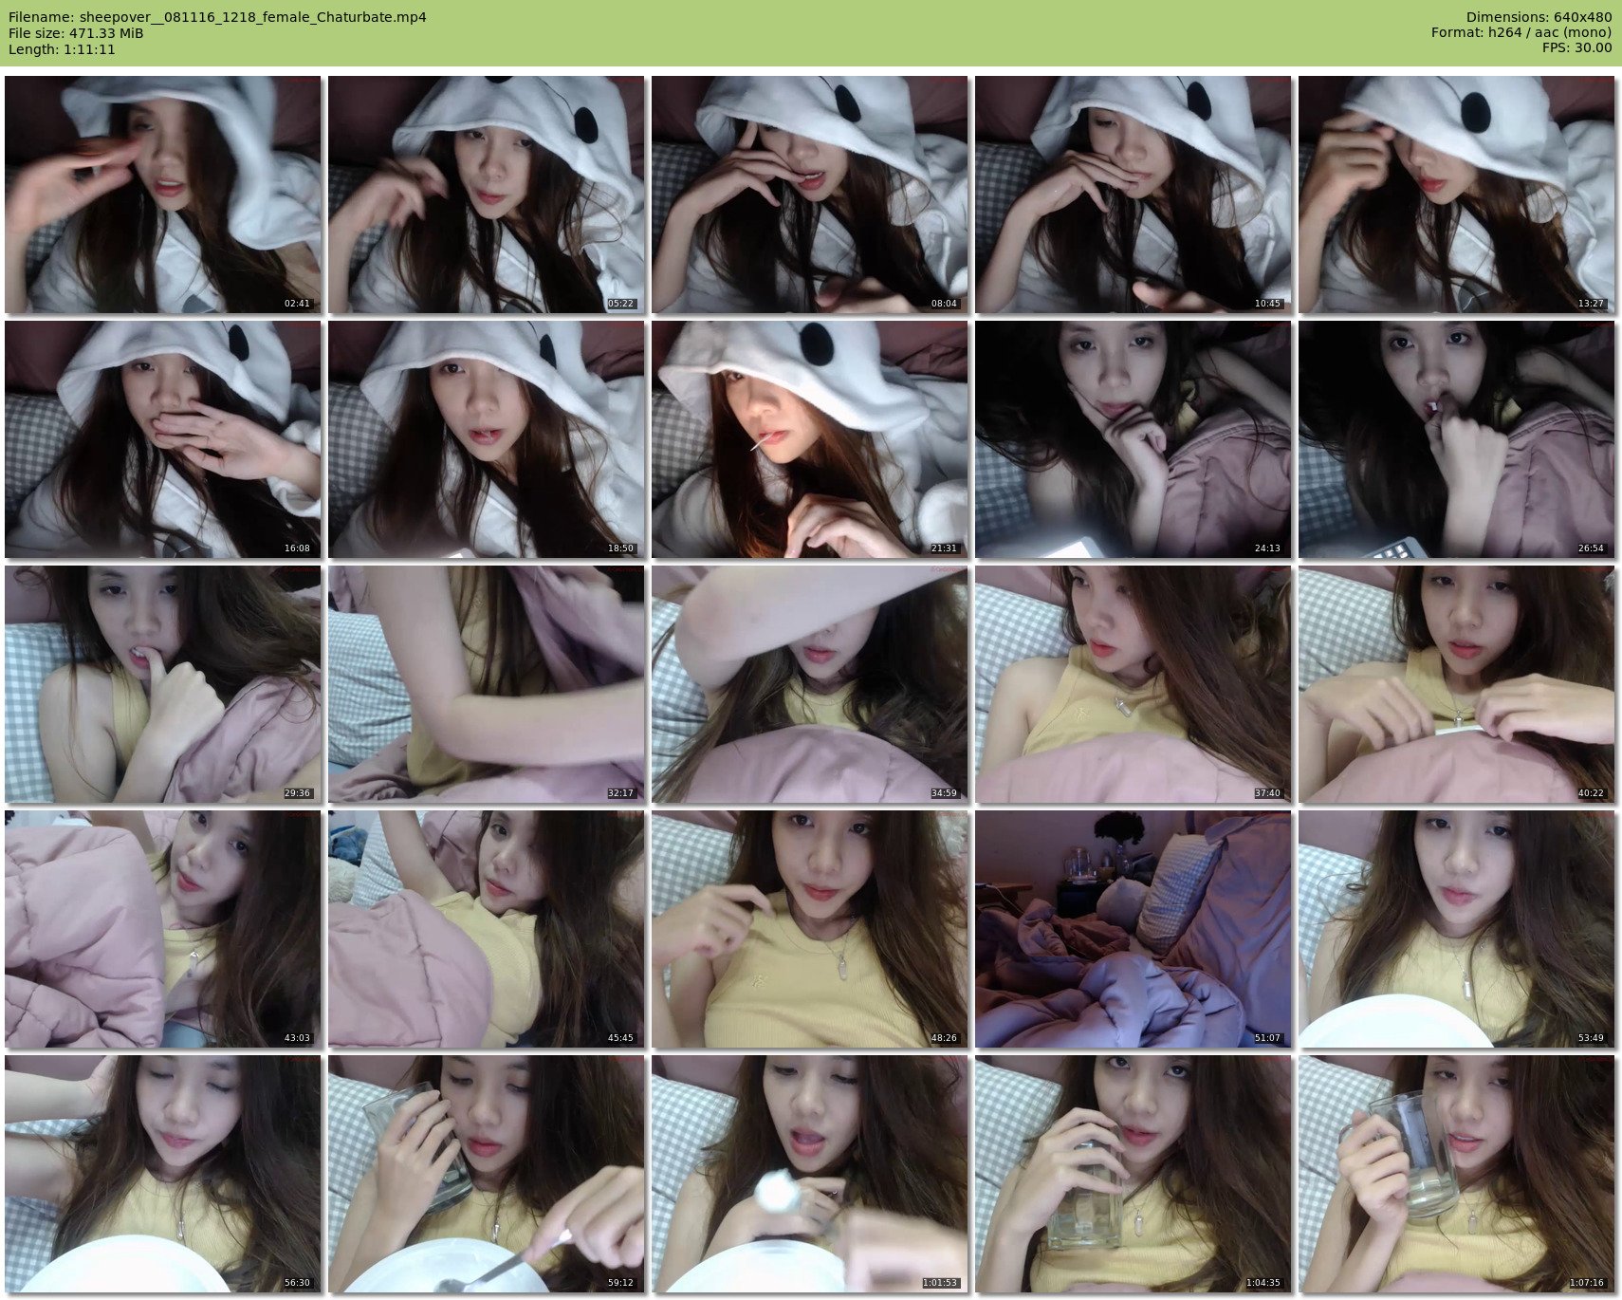Open the last thumbnail at 1:07:16
The width and height of the screenshot is (1622, 1300).
[1456, 1174]
